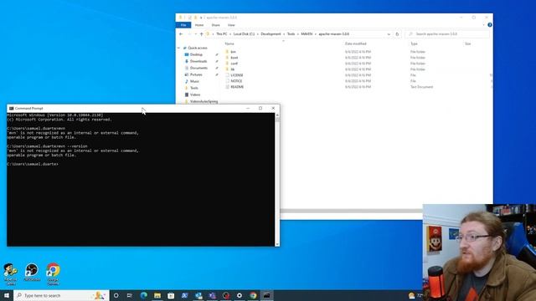Screen dimensions: 536x301
Task: Open Outlook from the taskbar
Action: pyautogui.click(x=198, y=295)
